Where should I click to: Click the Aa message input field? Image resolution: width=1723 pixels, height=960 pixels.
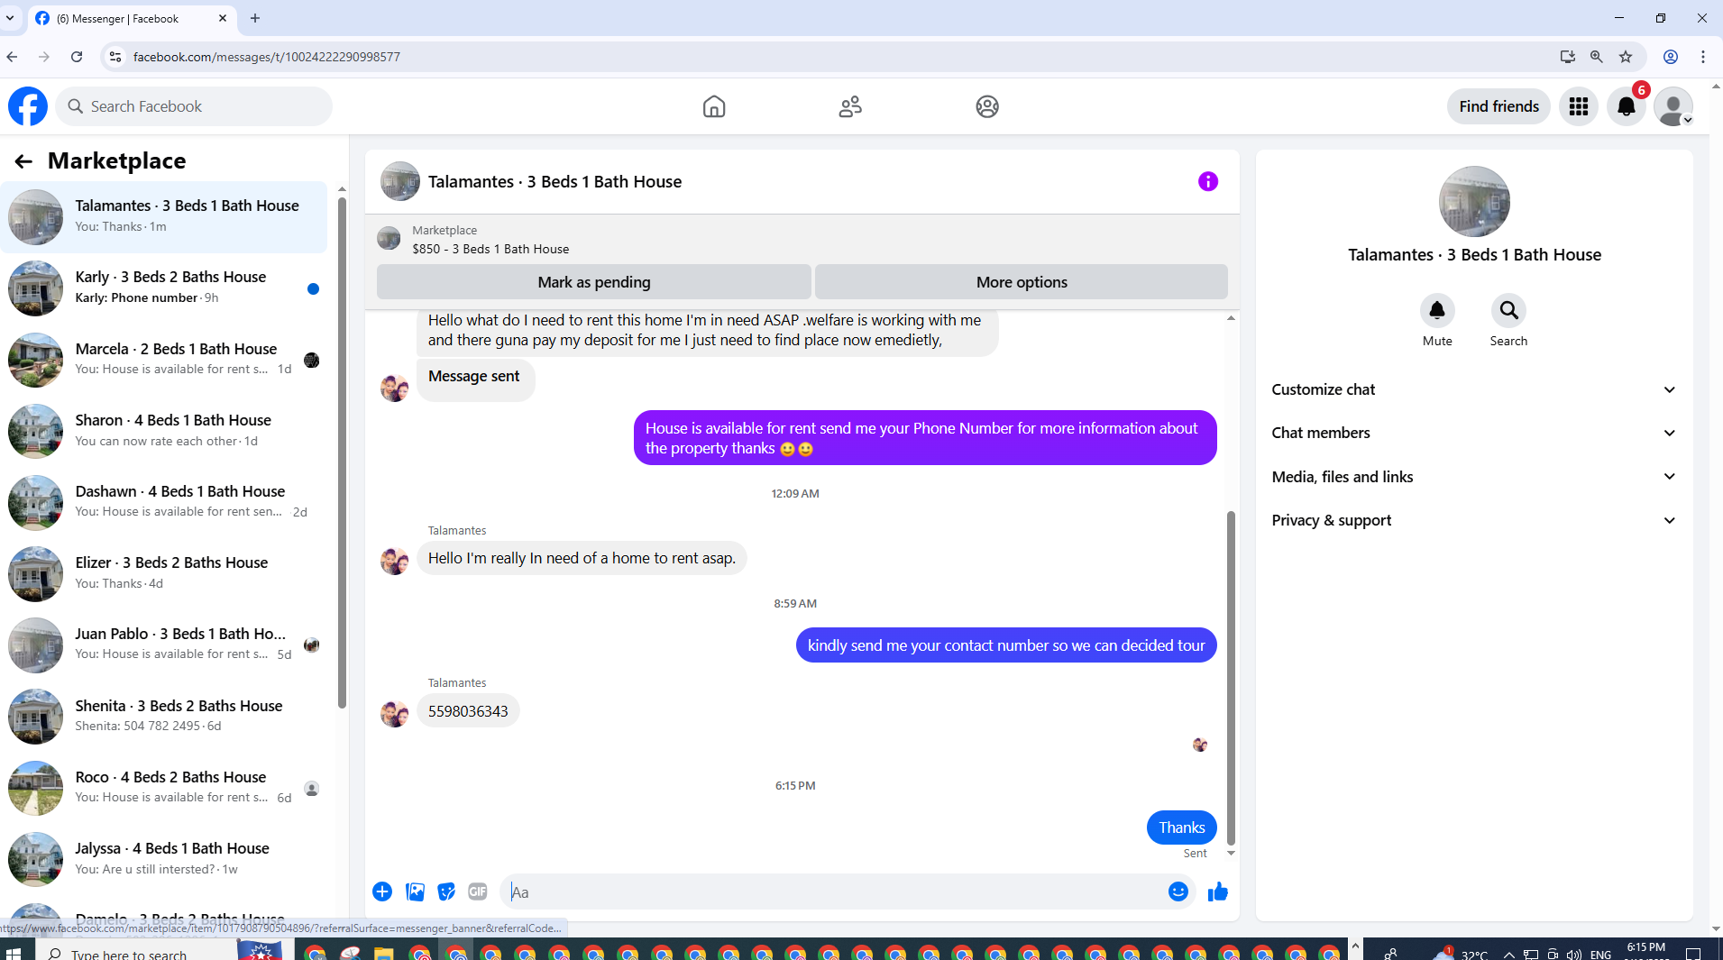tap(832, 891)
